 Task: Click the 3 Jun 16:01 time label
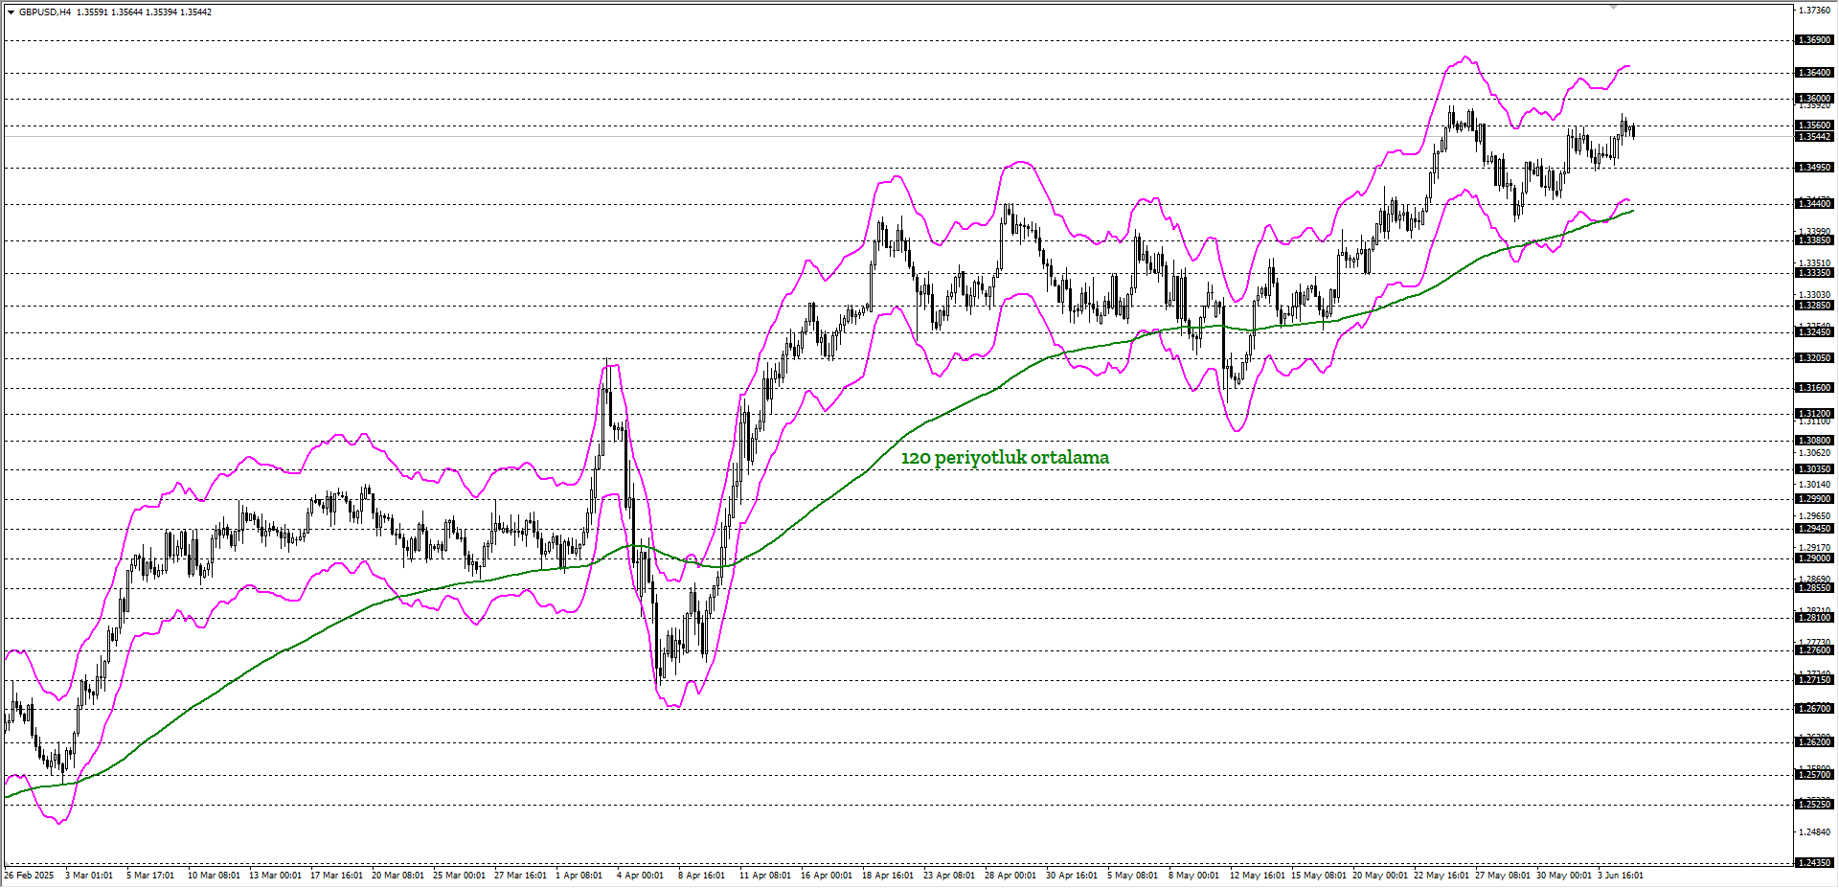click(1621, 876)
